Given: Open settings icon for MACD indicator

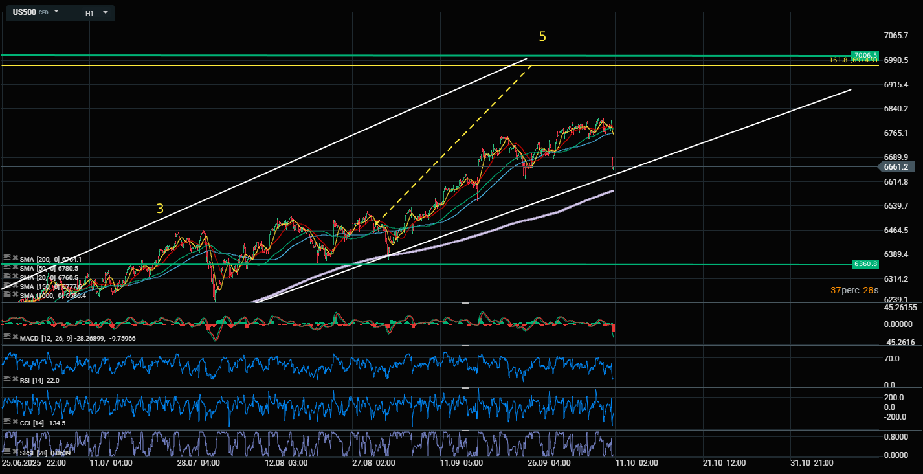Looking at the screenshot, I should [x=6, y=337].
